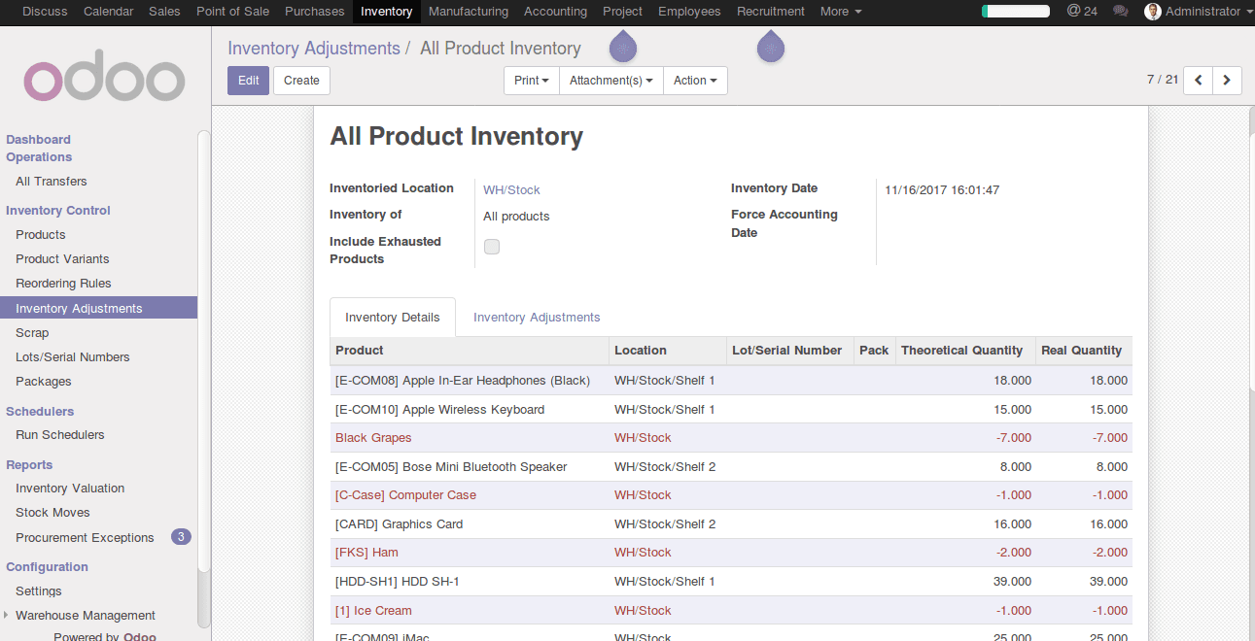Open All Transfers in sidebar
Viewport: 1255px width, 641px height.
tap(52, 182)
